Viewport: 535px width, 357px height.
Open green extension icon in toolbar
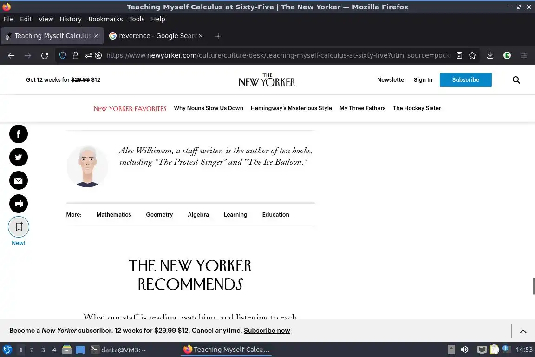pyautogui.click(x=507, y=55)
